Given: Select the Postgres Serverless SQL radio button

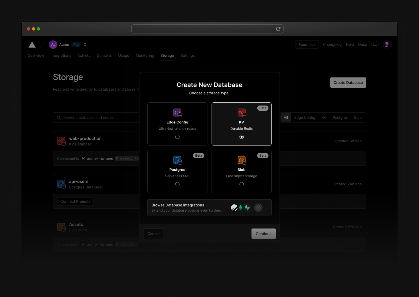Looking at the screenshot, I should point(177,184).
